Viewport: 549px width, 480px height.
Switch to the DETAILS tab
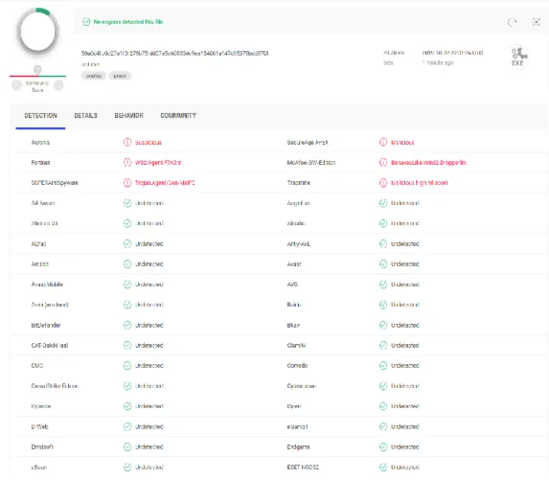[86, 116]
